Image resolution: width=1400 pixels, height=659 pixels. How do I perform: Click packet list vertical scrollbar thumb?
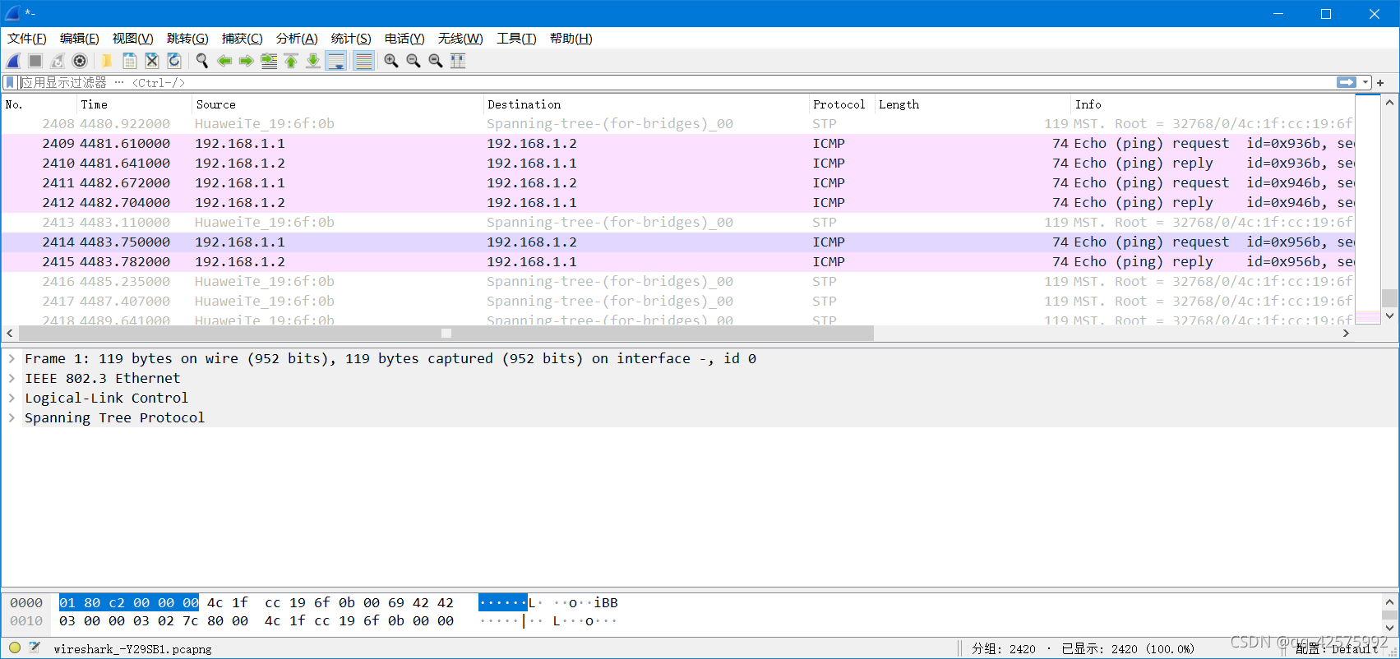[1389, 297]
